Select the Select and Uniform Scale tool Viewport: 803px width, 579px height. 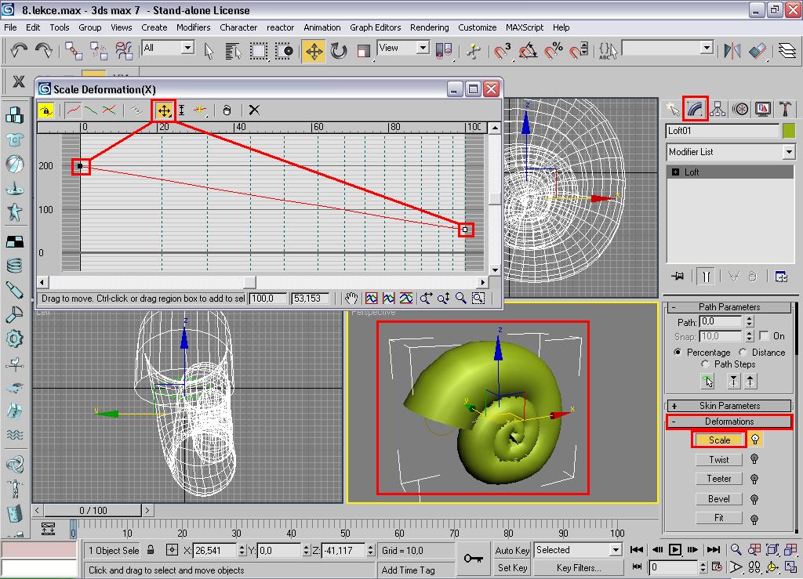point(364,51)
